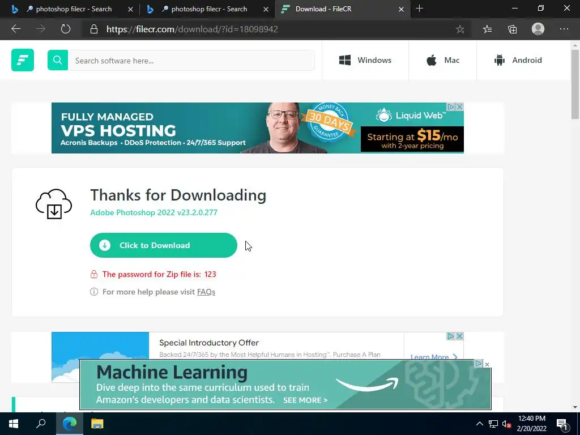Click the scrollbar down arrow
The image size is (580, 435).
coord(575,407)
